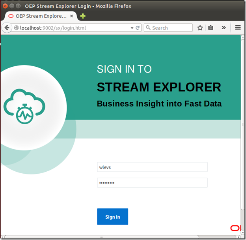Click the Stream Explorer cloud stopwatch logo
Screen dimensions: 246x240
point(24,106)
